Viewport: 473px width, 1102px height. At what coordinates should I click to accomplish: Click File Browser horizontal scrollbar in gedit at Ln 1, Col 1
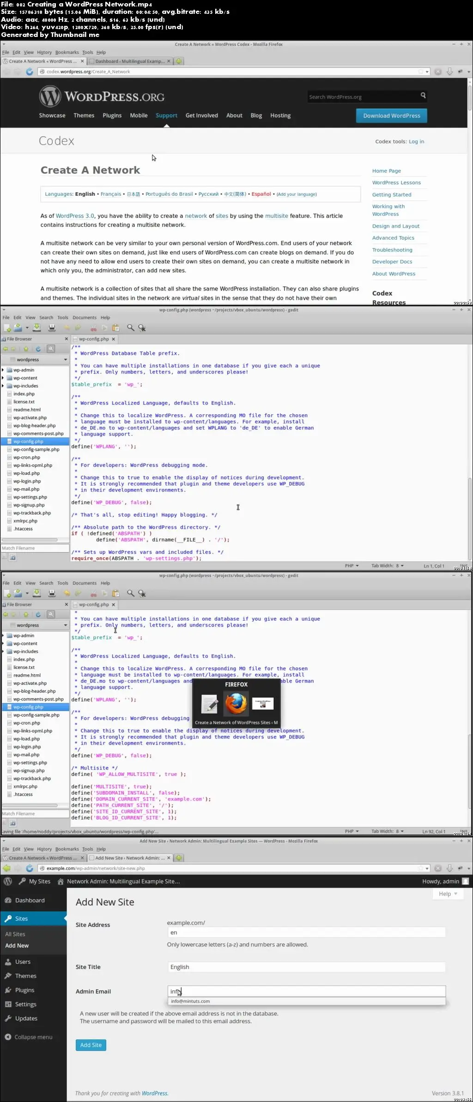click(30, 539)
